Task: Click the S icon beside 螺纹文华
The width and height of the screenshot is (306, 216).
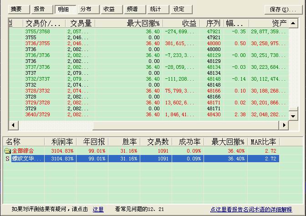Action: [7, 159]
